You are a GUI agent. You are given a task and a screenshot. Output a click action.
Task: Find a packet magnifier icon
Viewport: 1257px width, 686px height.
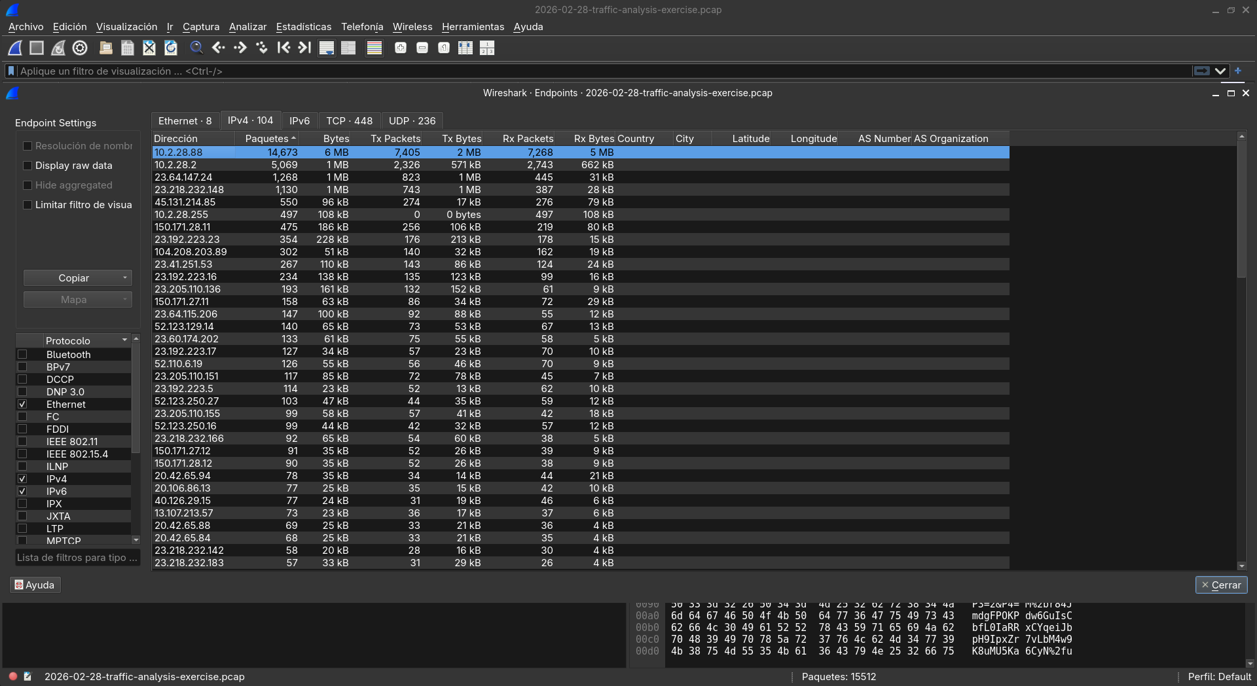196,48
